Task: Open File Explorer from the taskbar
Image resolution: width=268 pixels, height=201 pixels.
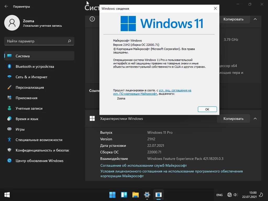Action: click(x=135, y=195)
